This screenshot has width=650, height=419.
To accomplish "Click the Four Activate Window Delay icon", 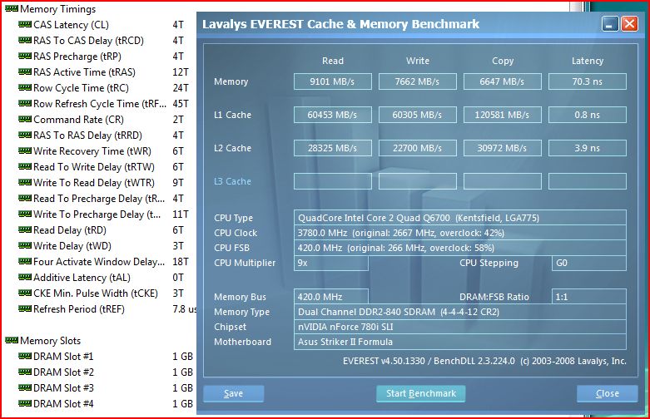I will click(25, 261).
